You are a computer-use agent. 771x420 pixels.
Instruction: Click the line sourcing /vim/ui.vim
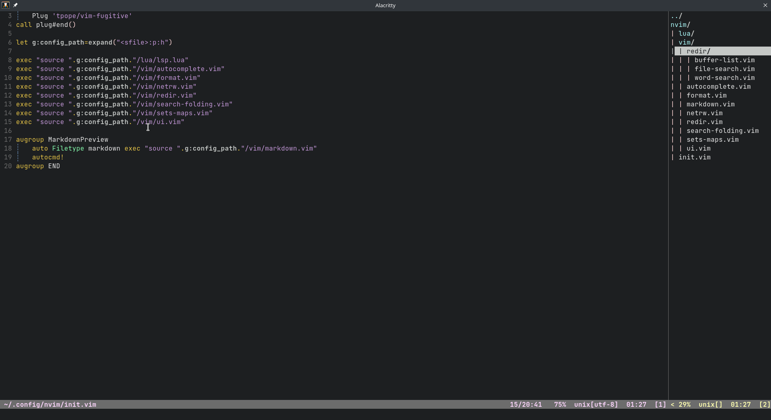click(x=100, y=122)
